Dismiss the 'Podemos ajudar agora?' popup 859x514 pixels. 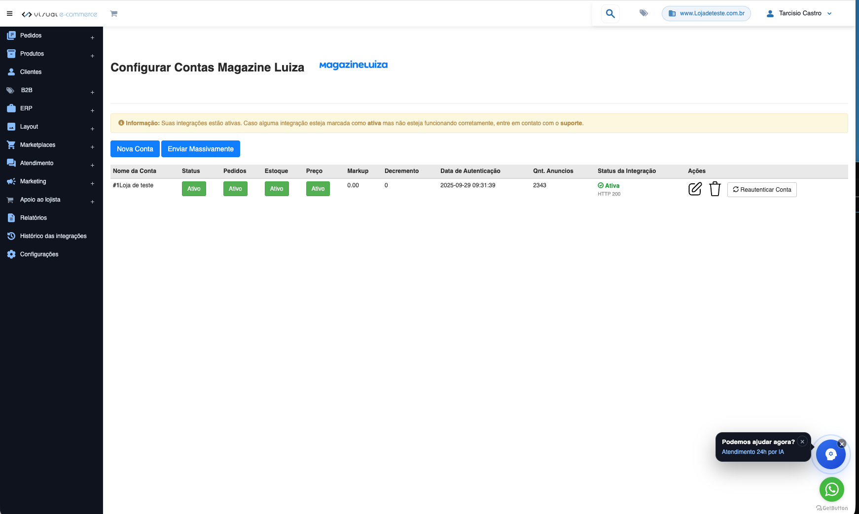tap(802, 442)
